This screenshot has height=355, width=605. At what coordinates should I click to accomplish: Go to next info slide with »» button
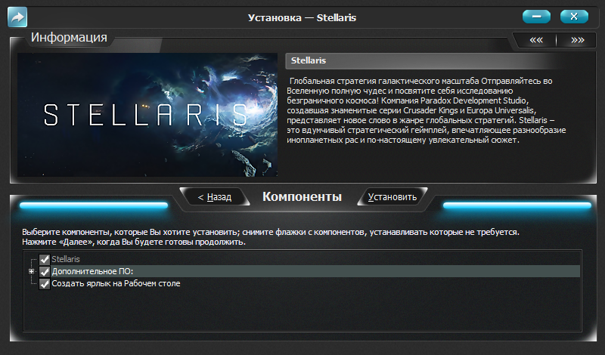tap(577, 40)
